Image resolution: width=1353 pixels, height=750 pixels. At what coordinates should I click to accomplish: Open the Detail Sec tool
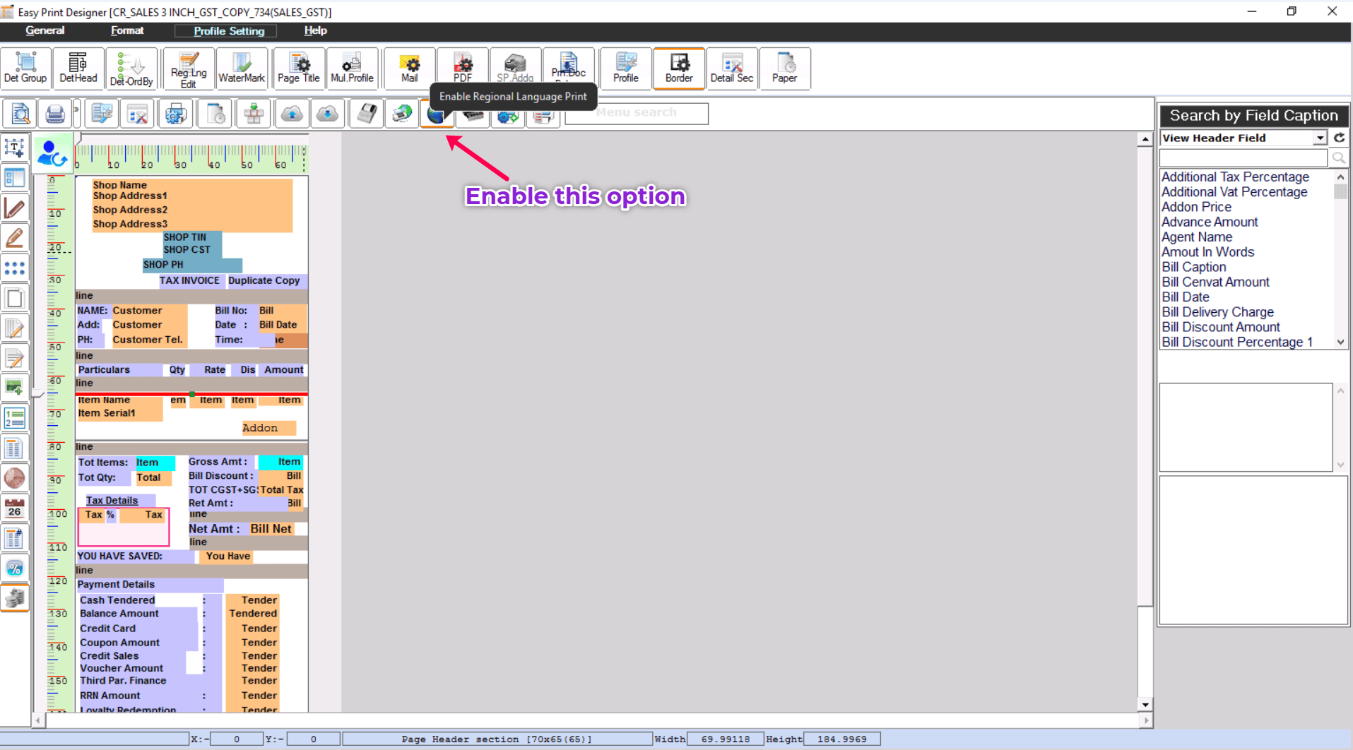tap(732, 69)
